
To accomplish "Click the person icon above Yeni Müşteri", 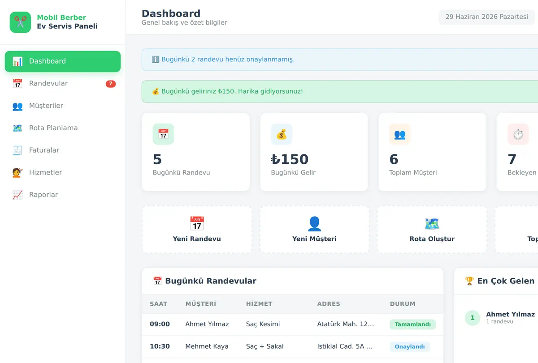I will (314, 223).
